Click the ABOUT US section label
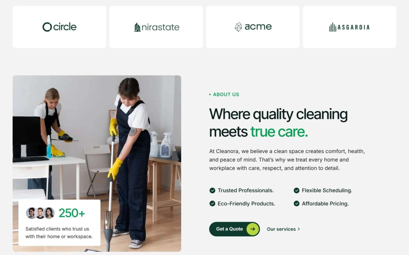 pyautogui.click(x=224, y=94)
